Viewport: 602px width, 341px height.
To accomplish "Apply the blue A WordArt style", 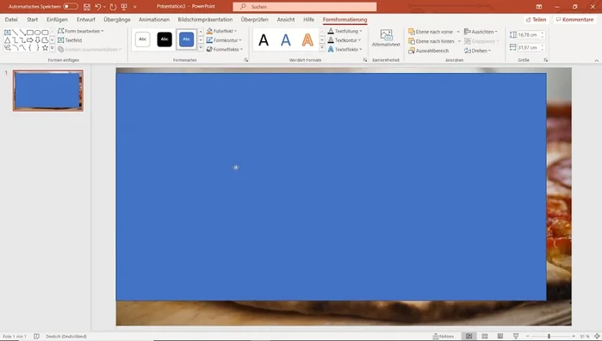I will [286, 40].
